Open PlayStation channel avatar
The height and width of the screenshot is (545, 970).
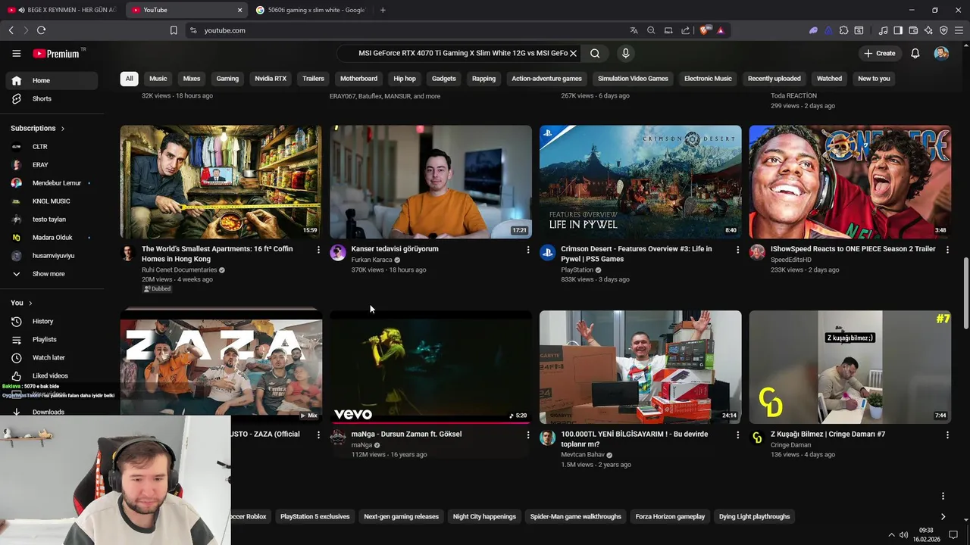(x=547, y=253)
